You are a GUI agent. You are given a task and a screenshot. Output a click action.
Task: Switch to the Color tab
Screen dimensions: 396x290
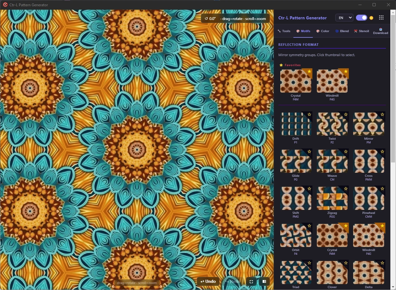[322, 31]
